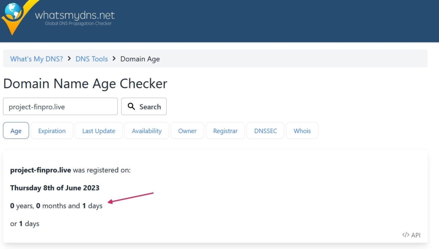This screenshot has height=249, width=439.
Task: Click the magnifying glass icon in Search
Action: coord(132,107)
